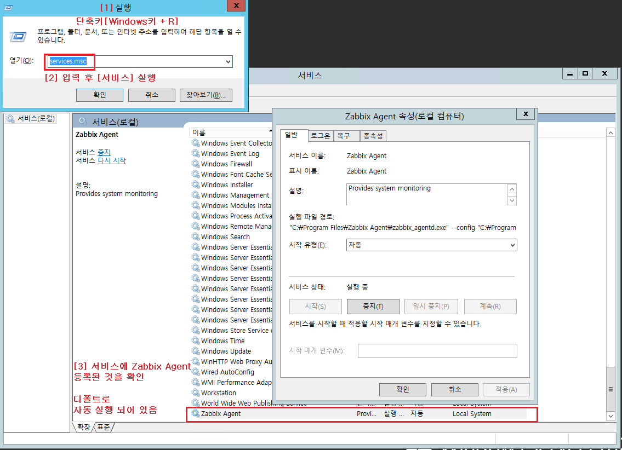The width and height of the screenshot is (622, 450).
Task: Click gear icon beside Zabbix Agent row
Action: pos(196,413)
